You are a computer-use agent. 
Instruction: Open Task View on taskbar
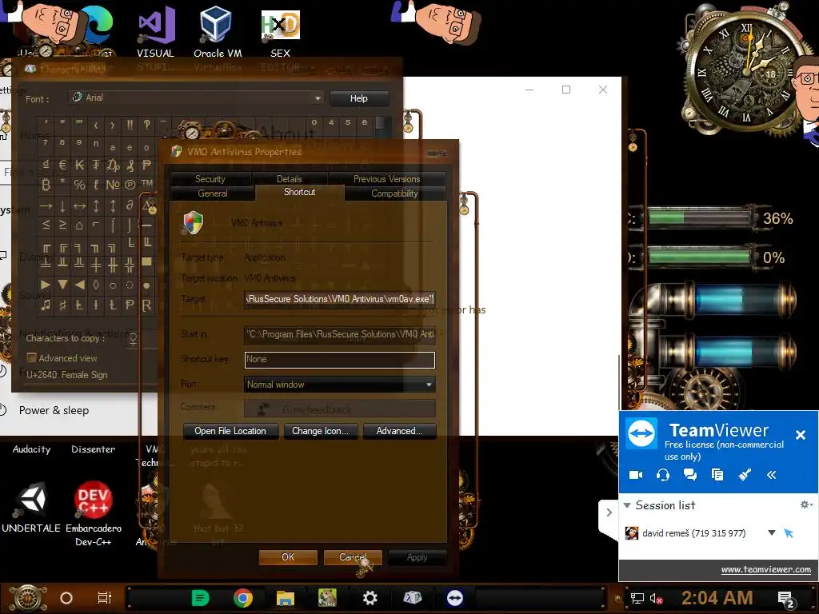point(105,598)
